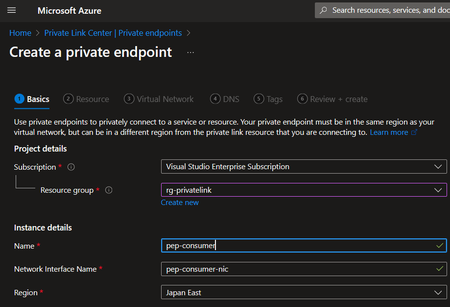Click the Microsoft Azure home logo
The image size is (450, 307).
[x=69, y=10]
